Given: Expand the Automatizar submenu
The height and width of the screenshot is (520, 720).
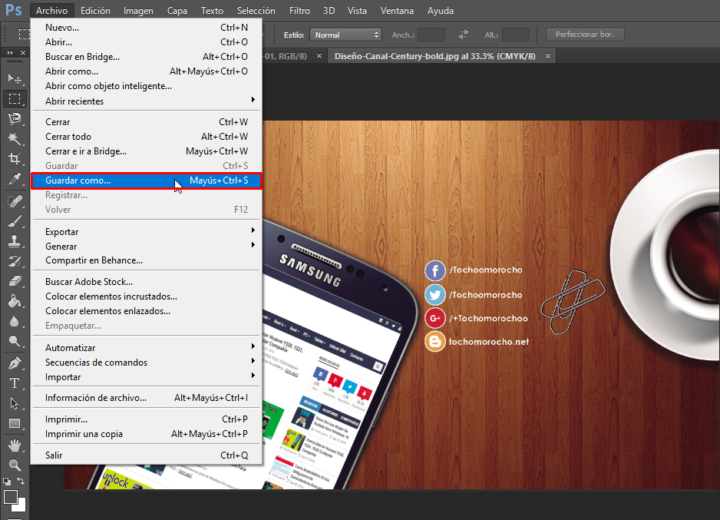Looking at the screenshot, I should [x=146, y=348].
